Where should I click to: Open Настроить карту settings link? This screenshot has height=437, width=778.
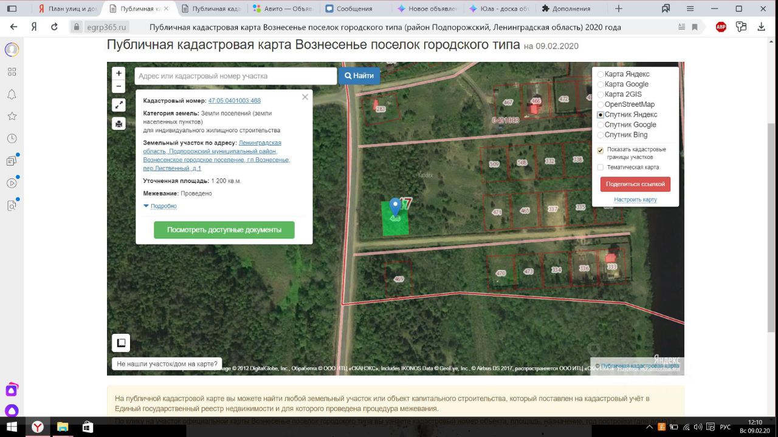coord(635,200)
